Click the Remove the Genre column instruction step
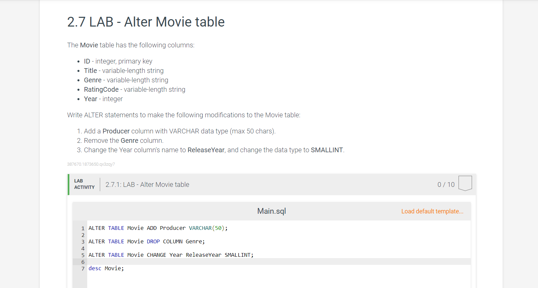The image size is (538, 288). 124,141
